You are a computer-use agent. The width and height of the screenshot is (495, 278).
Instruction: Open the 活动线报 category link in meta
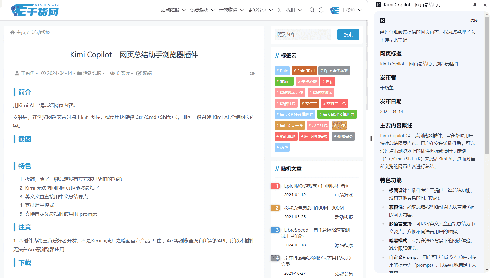point(92,73)
